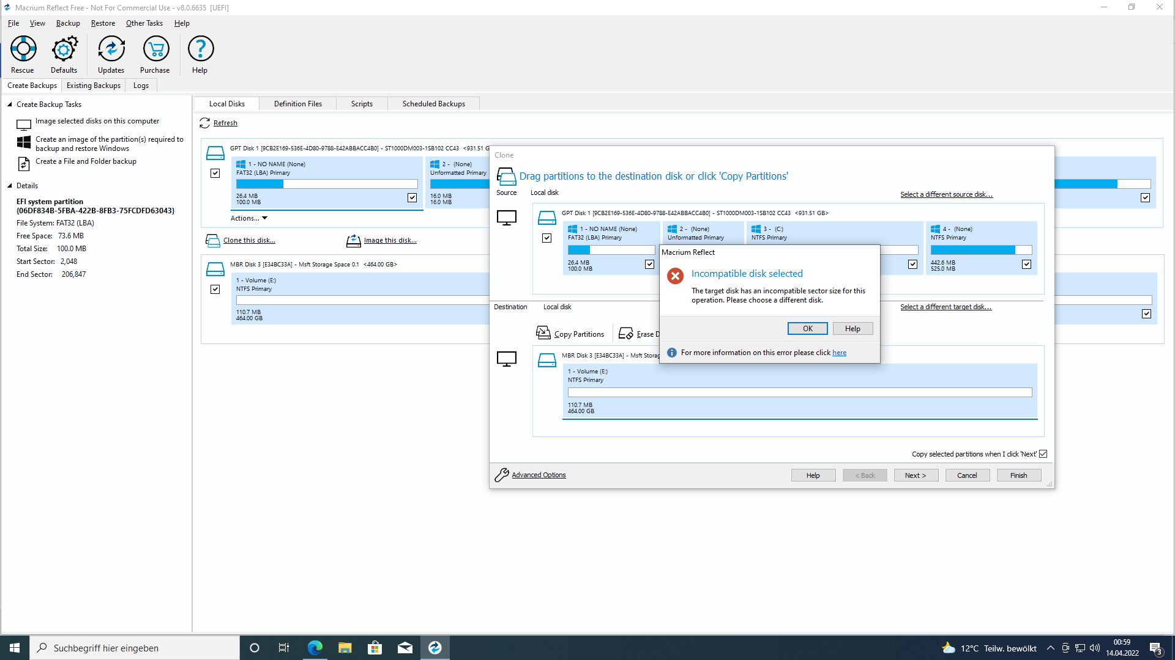Open Advanced Options wrench icon
1175x660 pixels.
point(502,475)
